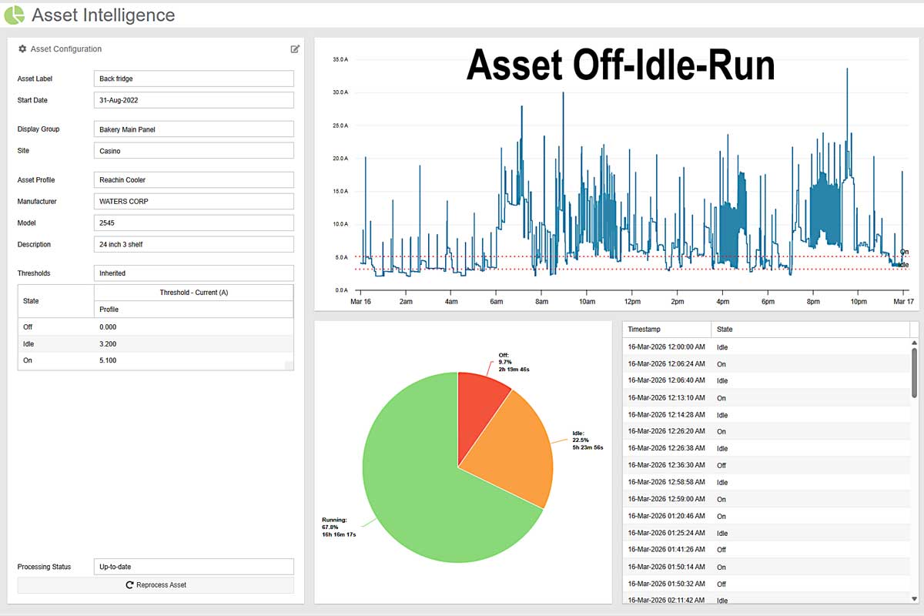
Task: Click the Reprocess Asset button
Action: coord(156,585)
